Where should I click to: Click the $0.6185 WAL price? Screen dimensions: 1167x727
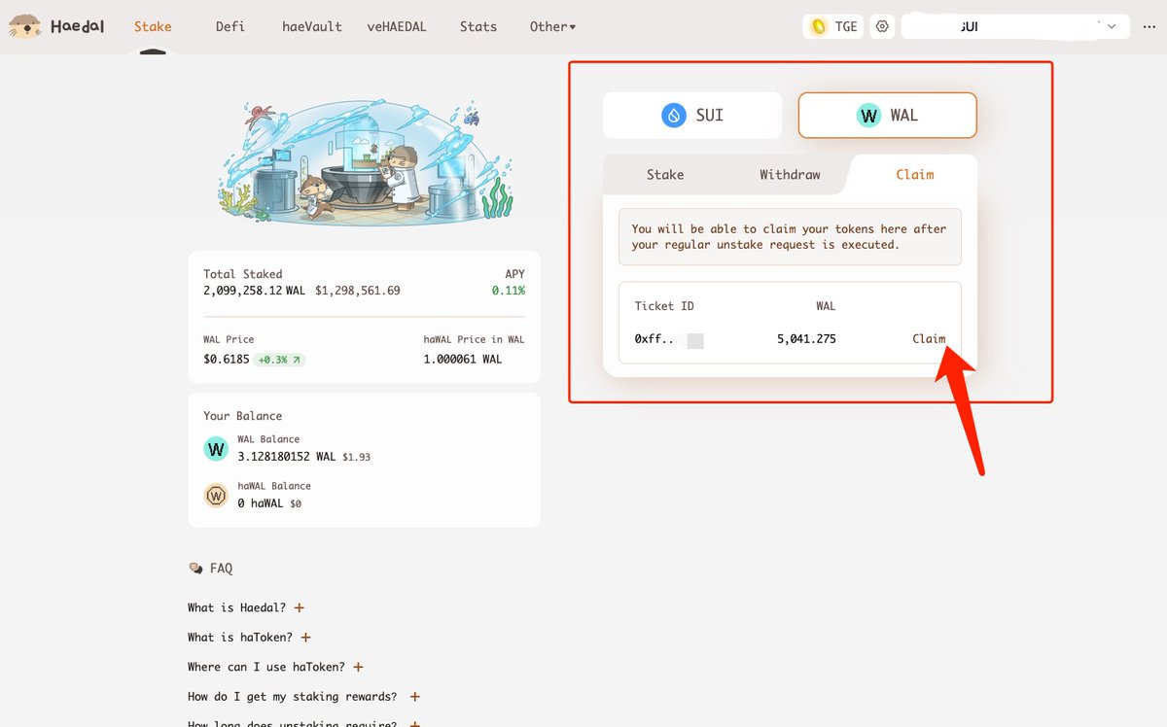pos(226,360)
